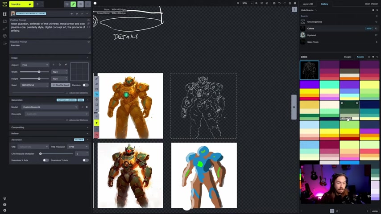Select the Hand view tool in canvas toolbar
Viewport: 381px width, 214px height.
pos(96,99)
